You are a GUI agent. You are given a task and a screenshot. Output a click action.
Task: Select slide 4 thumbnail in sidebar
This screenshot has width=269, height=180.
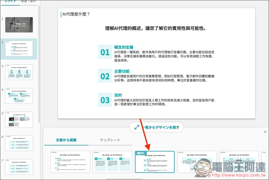point(19,96)
